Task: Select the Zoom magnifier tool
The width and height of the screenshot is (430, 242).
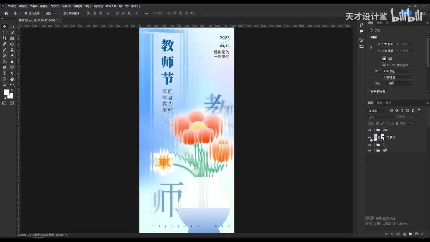Action: 5,85
